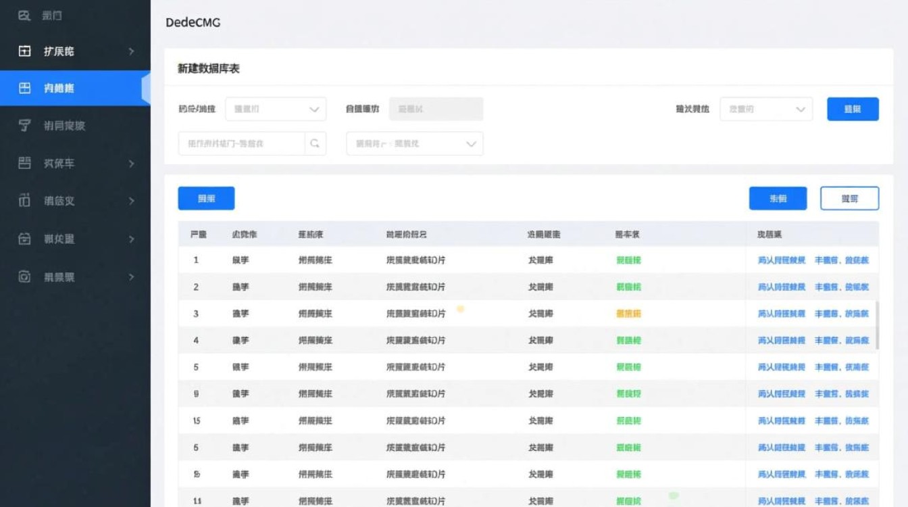
Task: Select the highlighted blue sidebar menu item
Action: [x=74, y=88]
